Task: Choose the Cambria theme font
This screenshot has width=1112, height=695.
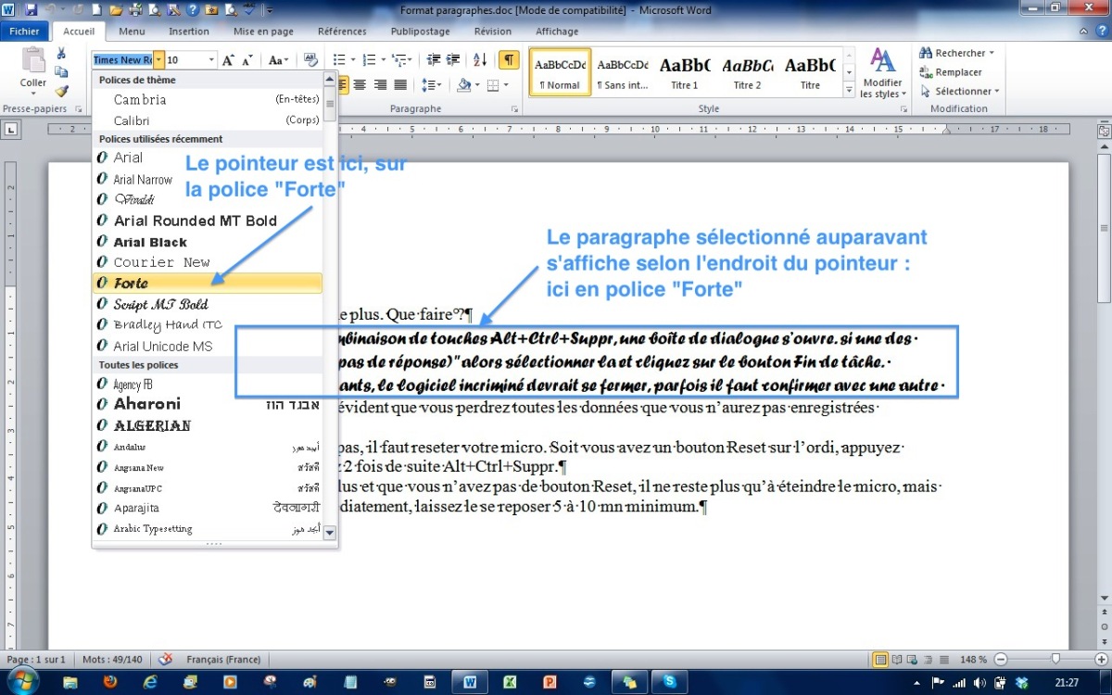Action: pos(208,99)
